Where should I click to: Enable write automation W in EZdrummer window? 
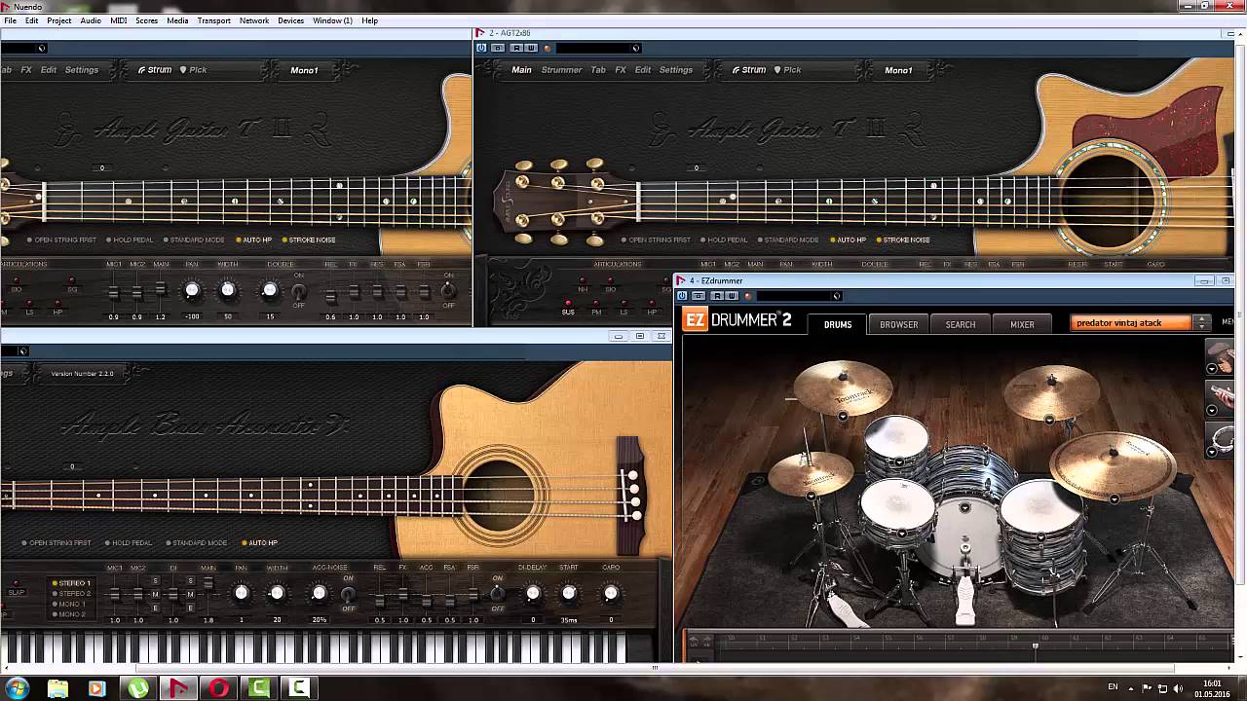(x=730, y=296)
